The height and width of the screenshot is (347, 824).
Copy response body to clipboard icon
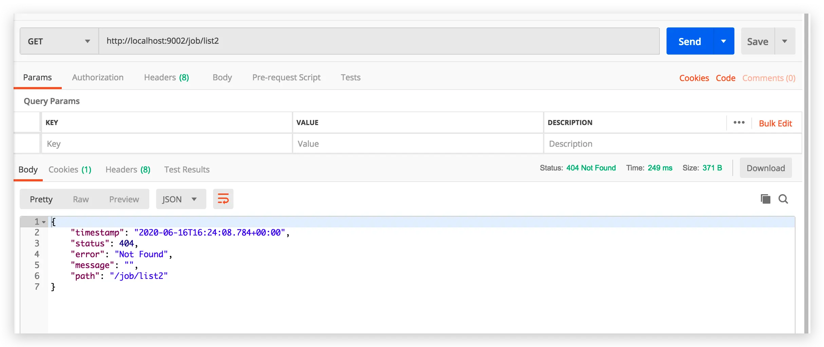point(765,199)
